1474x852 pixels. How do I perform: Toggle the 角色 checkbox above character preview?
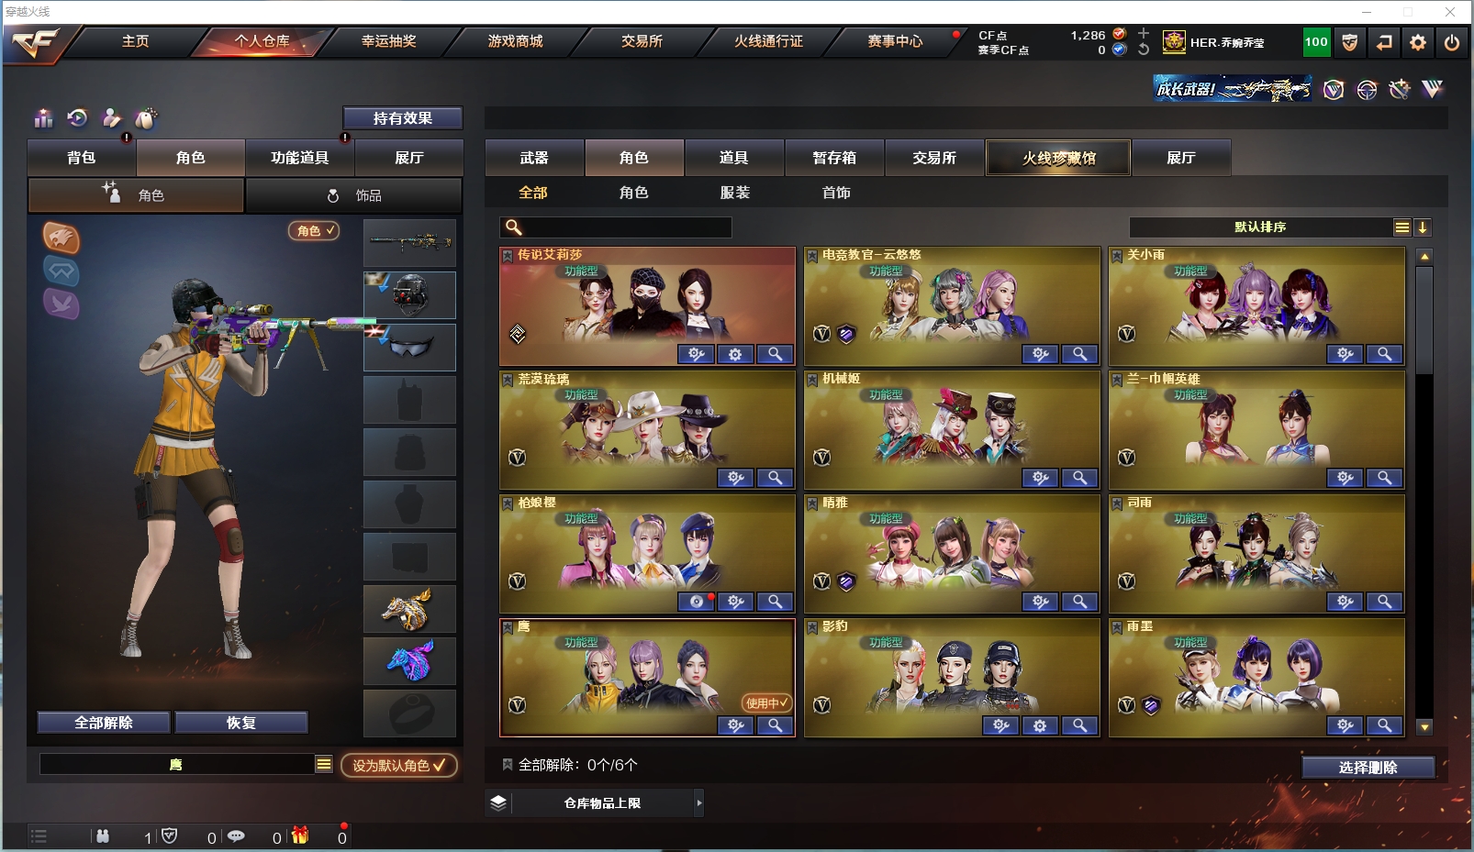(314, 230)
